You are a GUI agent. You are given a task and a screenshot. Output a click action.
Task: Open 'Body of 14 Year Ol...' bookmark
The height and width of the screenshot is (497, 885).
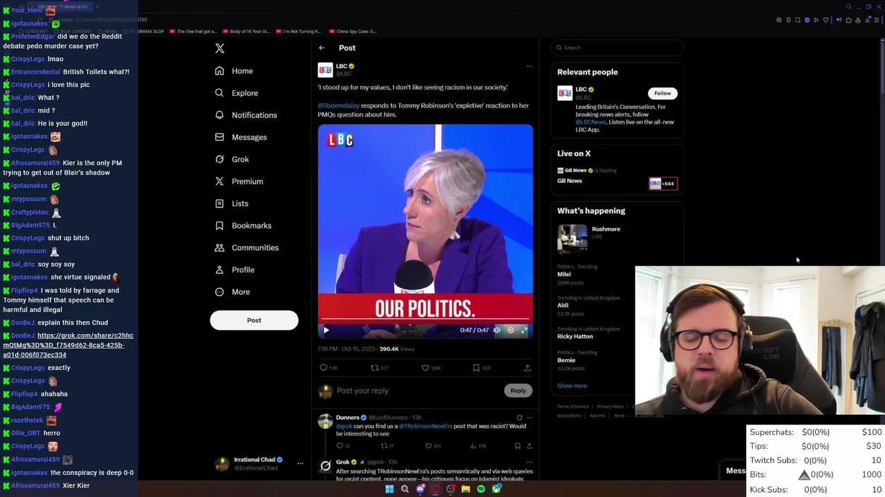coord(246,32)
